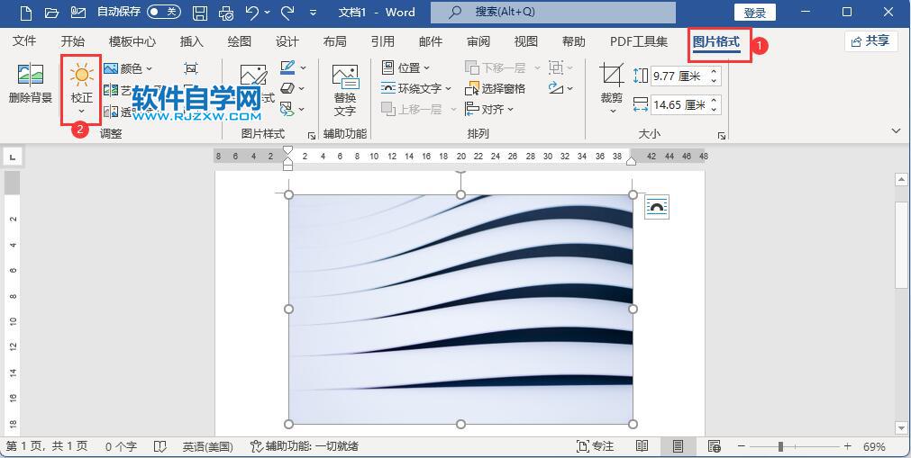Open the 邮件 tab
The image size is (911, 458).
pos(431,41)
